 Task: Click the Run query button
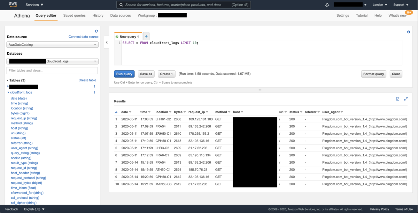point(124,74)
